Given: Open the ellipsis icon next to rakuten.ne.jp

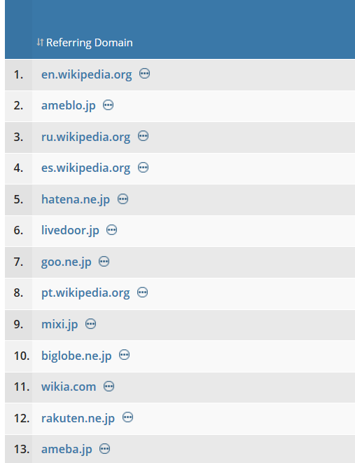Looking at the screenshot, I should point(128,417).
